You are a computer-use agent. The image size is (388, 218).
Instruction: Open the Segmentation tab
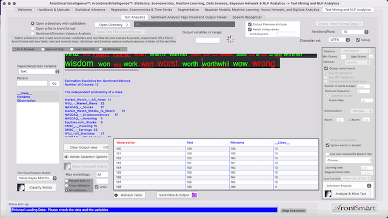point(188,10)
